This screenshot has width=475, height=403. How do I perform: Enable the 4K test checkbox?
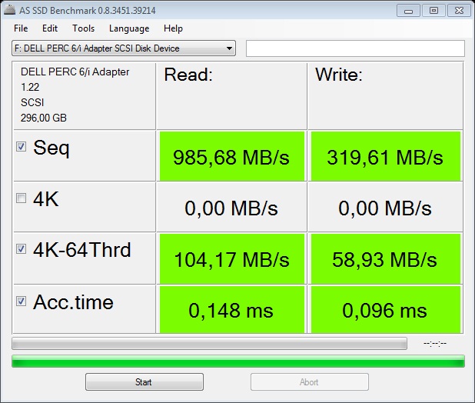21,198
